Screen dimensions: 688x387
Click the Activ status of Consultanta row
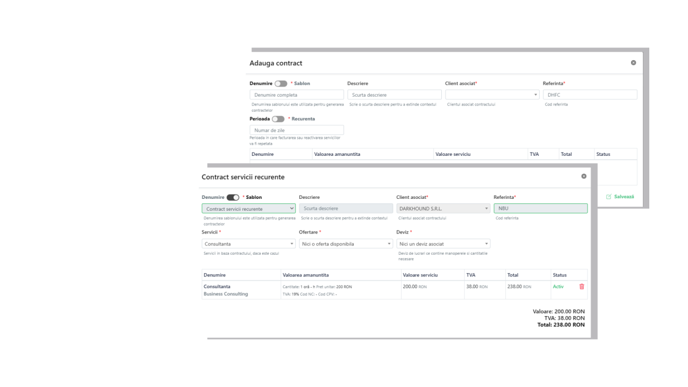tap(558, 286)
